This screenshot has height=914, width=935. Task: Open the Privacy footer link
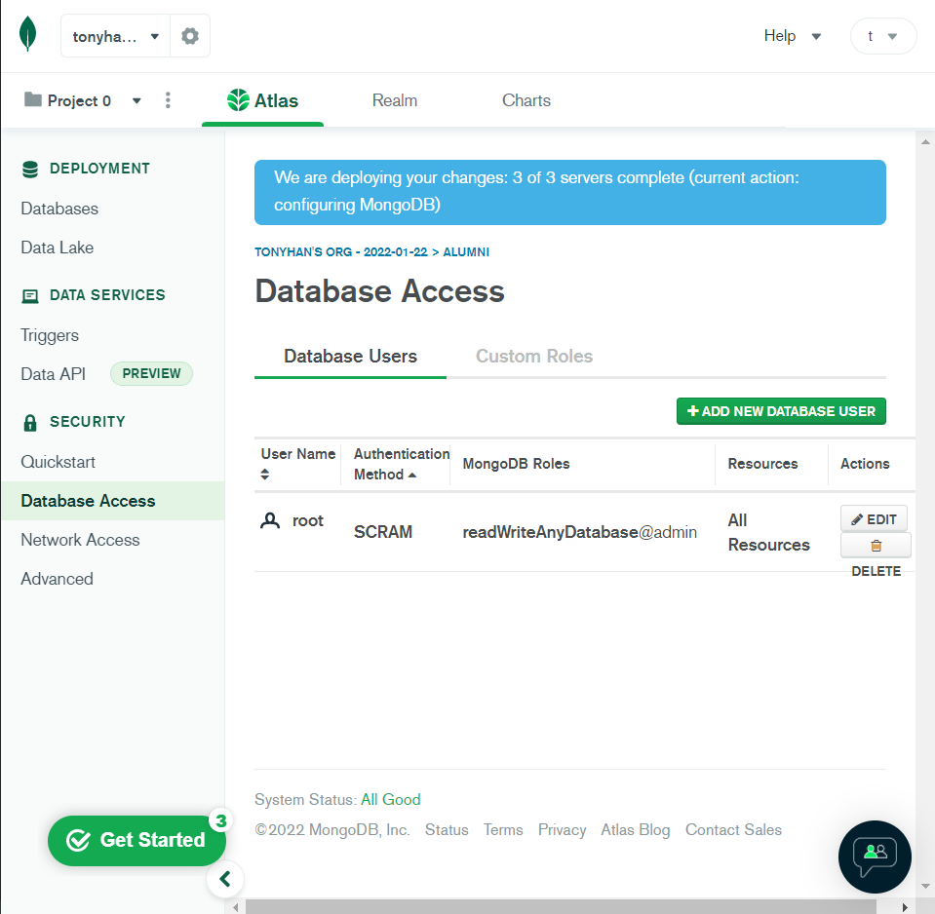pyautogui.click(x=562, y=829)
